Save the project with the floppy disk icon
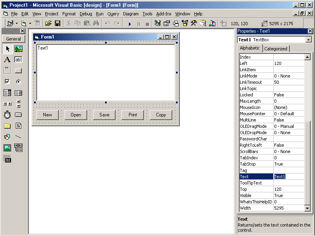 click(x=58, y=24)
